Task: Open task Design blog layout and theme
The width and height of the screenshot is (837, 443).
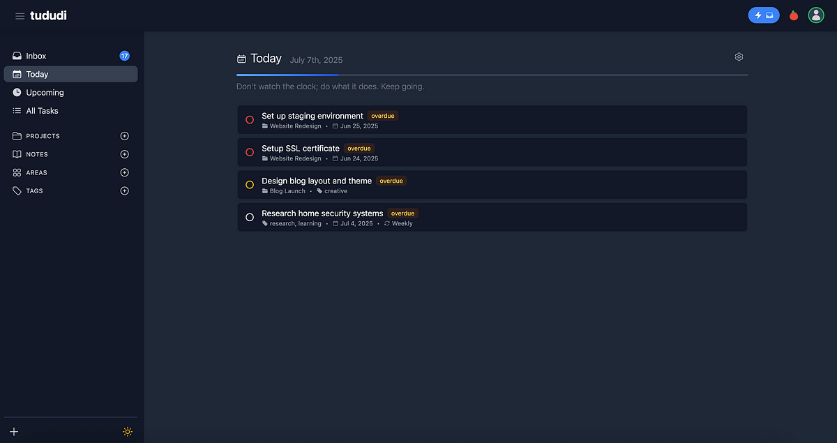Action: tap(317, 181)
